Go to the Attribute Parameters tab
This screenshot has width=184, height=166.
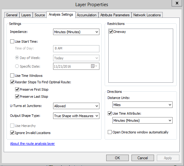(x=115, y=15)
